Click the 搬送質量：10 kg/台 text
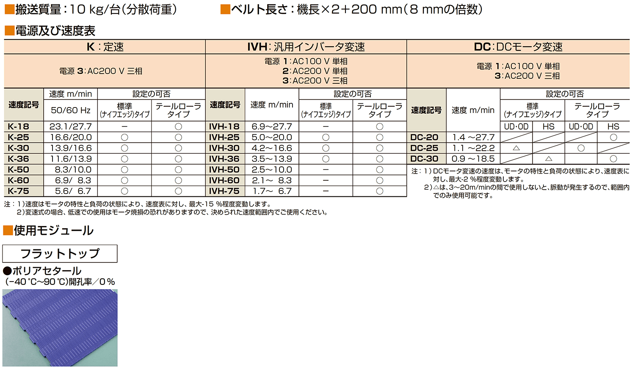Viewport: 635px width, 392px height. click(96, 9)
